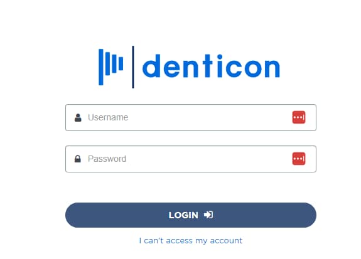Click the dark vertical divider in the logo
The height and width of the screenshot is (259, 361).
point(133,67)
